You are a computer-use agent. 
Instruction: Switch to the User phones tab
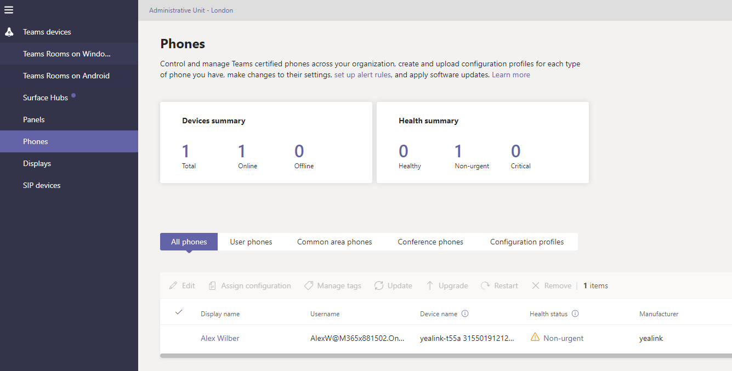tap(251, 242)
